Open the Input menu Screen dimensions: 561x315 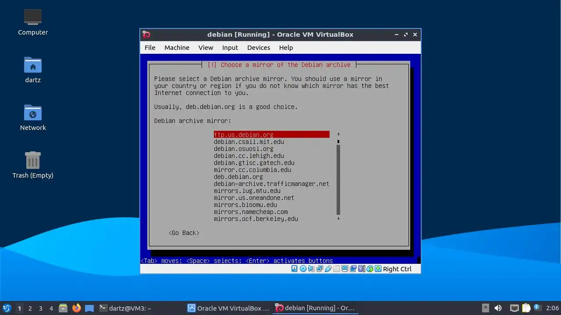[x=230, y=48]
